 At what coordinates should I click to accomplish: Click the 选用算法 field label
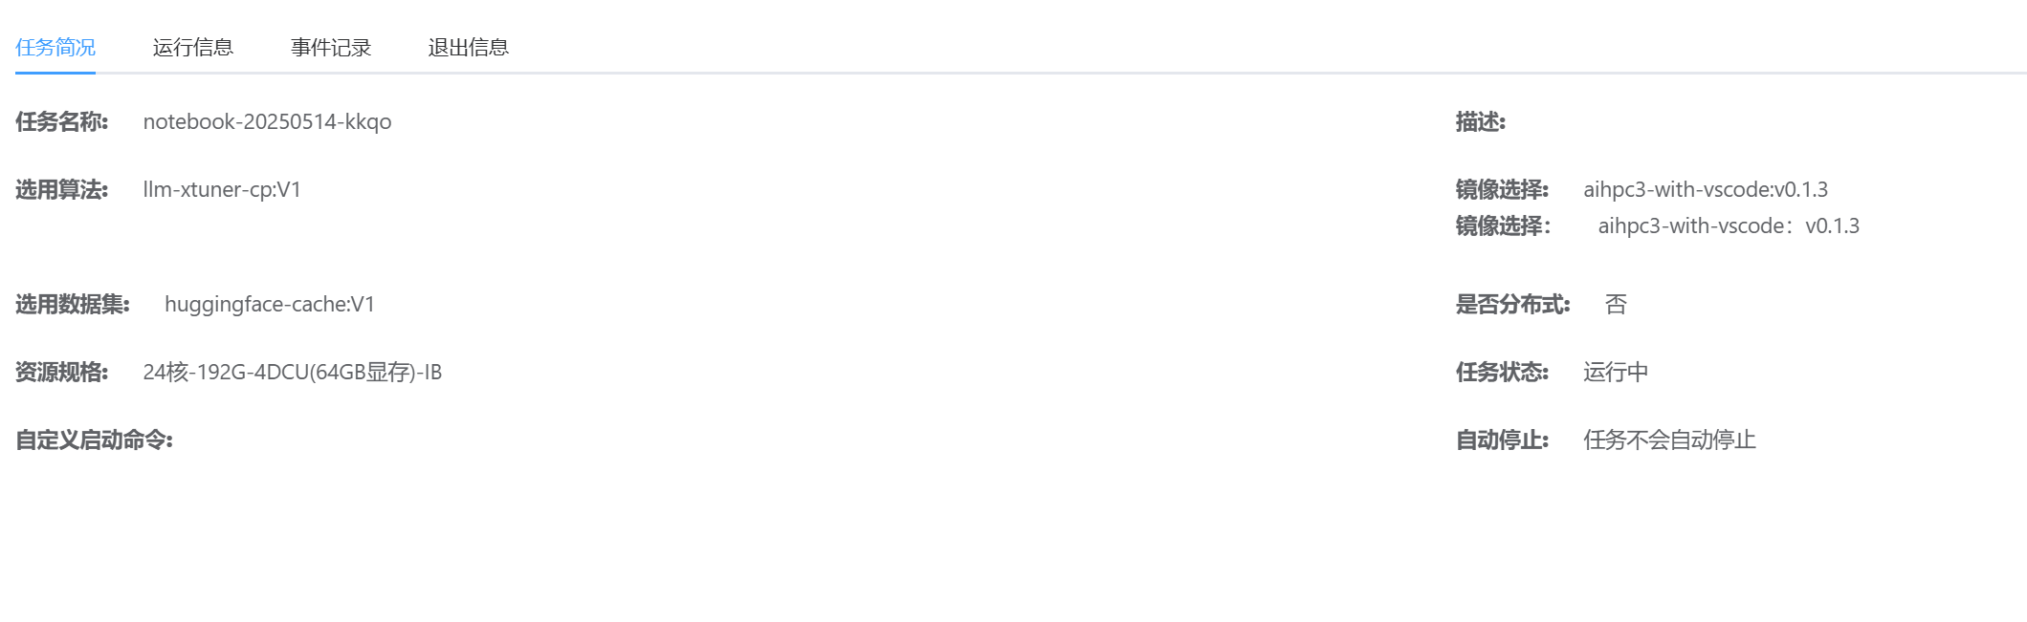pyautogui.click(x=62, y=190)
